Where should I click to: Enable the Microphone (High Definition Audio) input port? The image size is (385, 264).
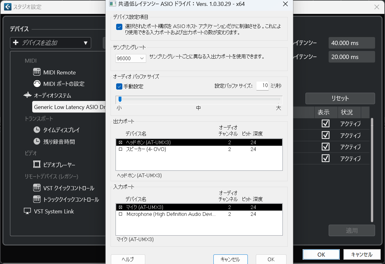click(120, 214)
